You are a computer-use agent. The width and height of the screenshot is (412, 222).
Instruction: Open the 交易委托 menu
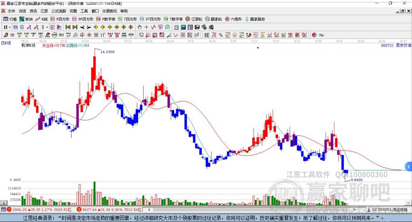(x=109, y=11)
